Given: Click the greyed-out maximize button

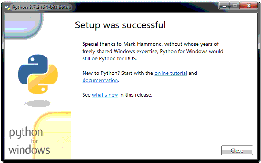Looking at the screenshot, I should 235,6.
